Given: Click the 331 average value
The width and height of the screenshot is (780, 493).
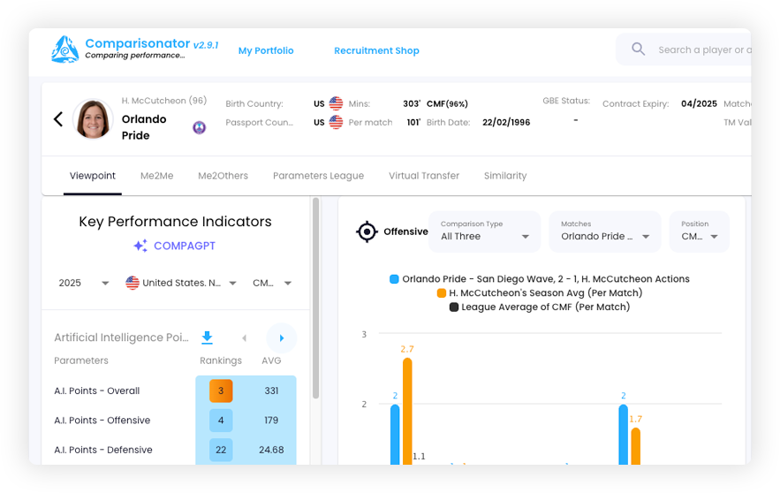Looking at the screenshot, I should click(271, 391).
